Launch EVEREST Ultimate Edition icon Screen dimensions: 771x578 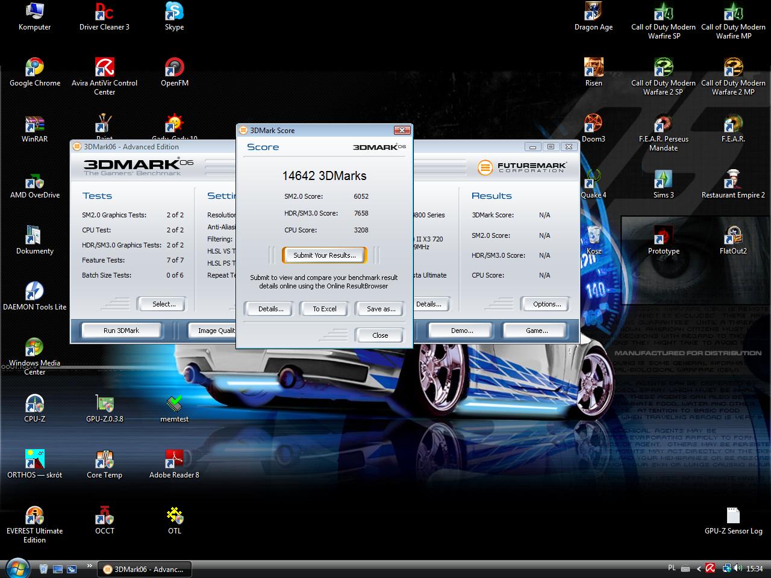tap(34, 524)
